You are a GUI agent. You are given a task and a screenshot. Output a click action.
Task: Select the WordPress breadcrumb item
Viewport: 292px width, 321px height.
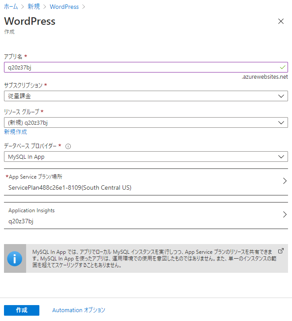(64, 7)
